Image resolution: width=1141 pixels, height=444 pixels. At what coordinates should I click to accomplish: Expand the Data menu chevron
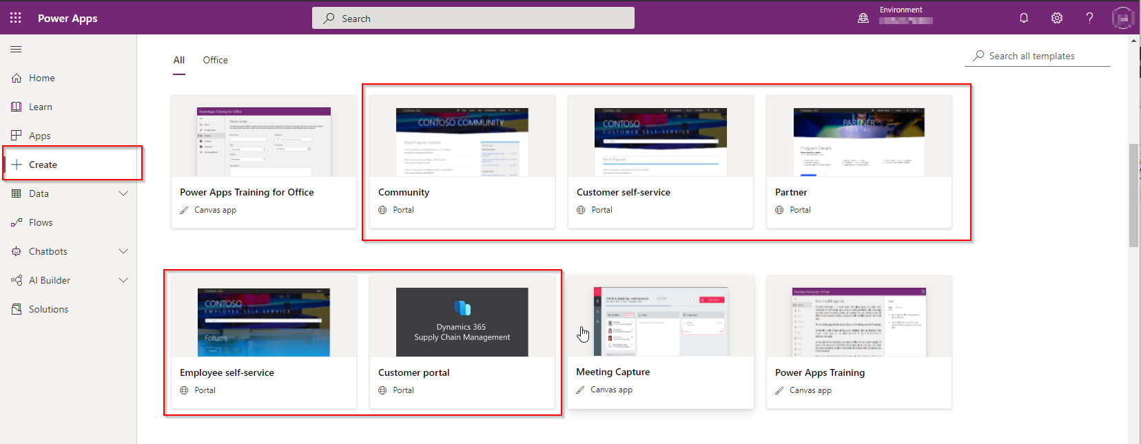tap(123, 193)
